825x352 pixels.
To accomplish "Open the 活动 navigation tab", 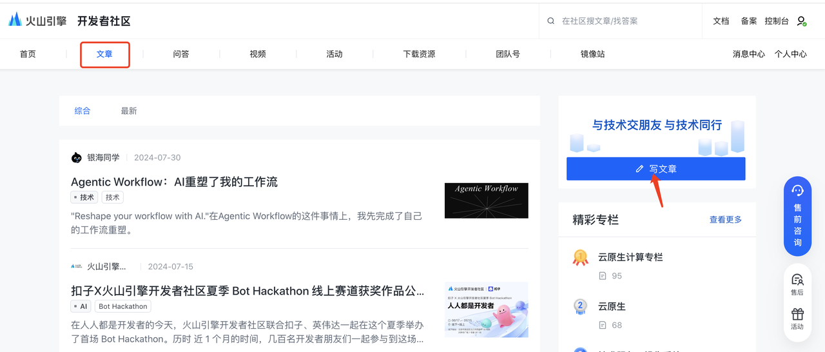I will pyautogui.click(x=335, y=54).
